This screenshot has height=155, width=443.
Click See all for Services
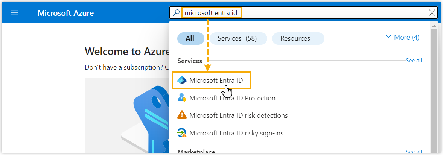pyautogui.click(x=414, y=61)
